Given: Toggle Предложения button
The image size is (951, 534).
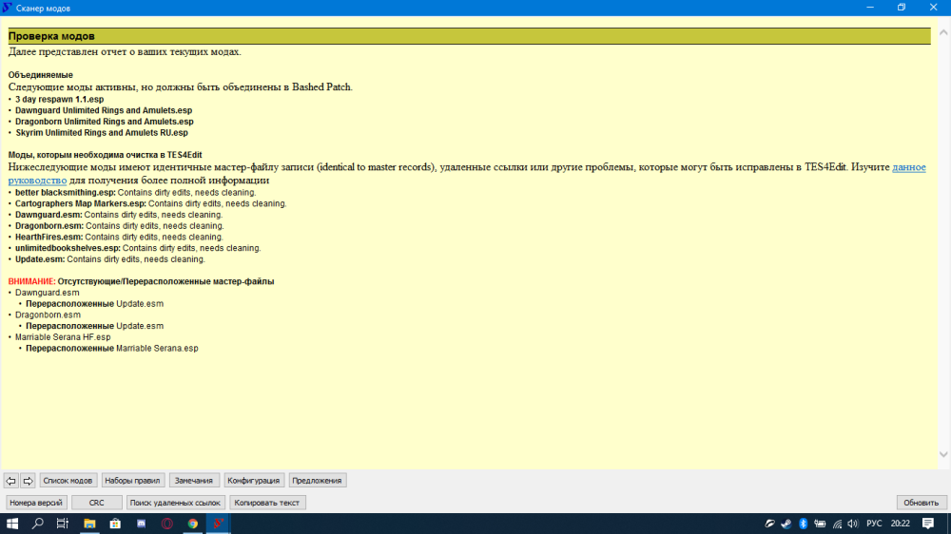Looking at the screenshot, I should coord(317,481).
